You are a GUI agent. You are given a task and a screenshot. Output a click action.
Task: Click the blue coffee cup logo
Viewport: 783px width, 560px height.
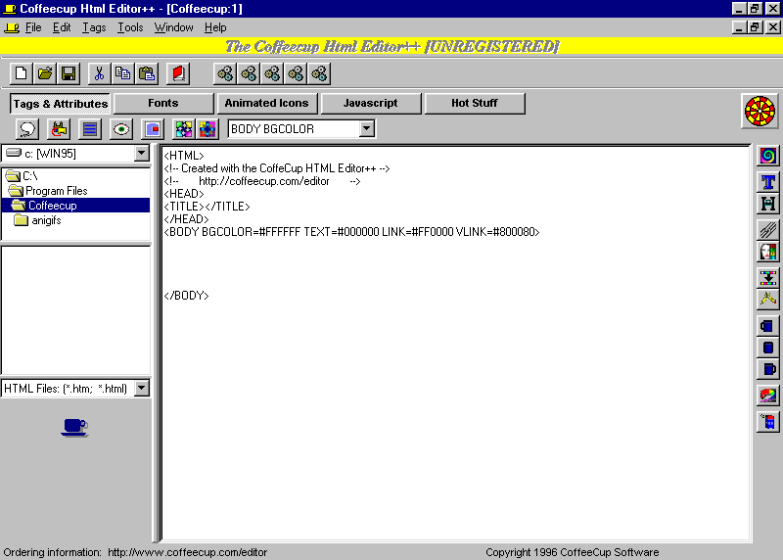tap(75, 428)
